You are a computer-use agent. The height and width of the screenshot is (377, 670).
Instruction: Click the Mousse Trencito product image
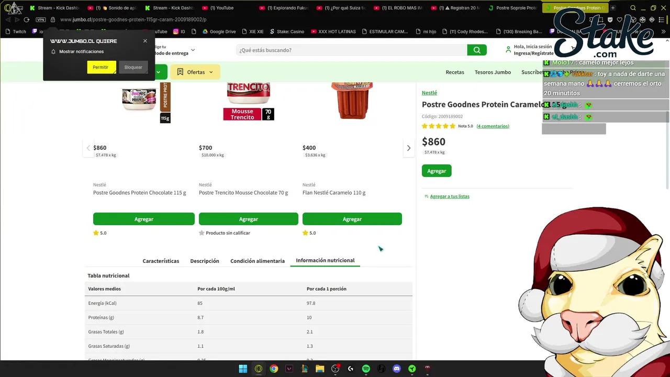point(249,101)
